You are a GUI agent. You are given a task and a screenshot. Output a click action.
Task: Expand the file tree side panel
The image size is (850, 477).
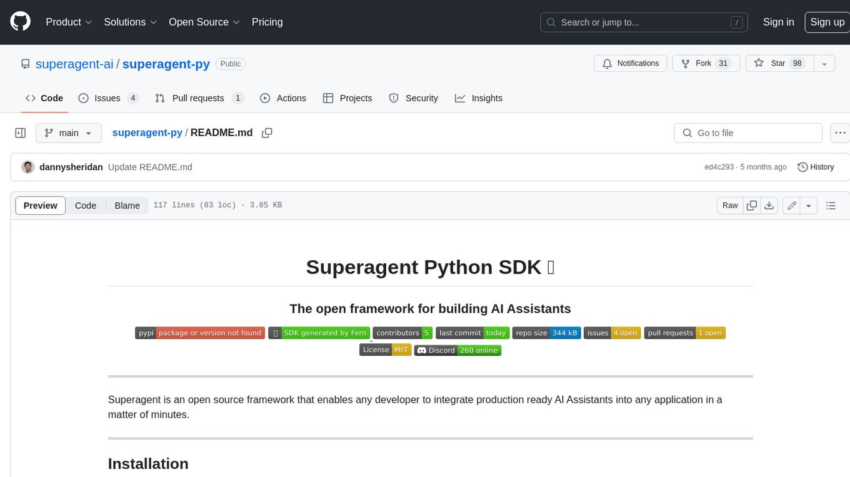click(x=20, y=133)
